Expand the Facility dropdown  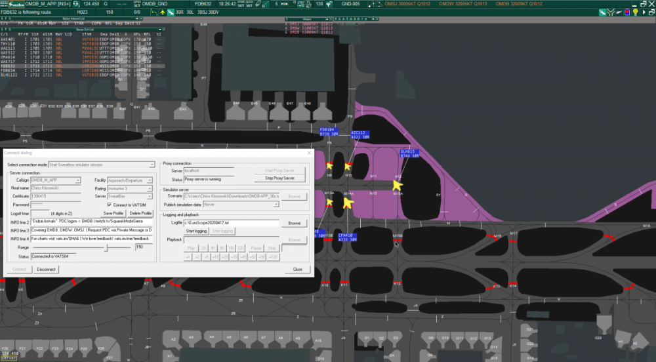[x=131, y=180]
